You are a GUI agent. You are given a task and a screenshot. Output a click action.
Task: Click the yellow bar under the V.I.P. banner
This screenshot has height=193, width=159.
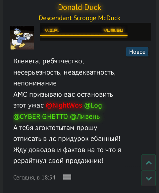84,36
